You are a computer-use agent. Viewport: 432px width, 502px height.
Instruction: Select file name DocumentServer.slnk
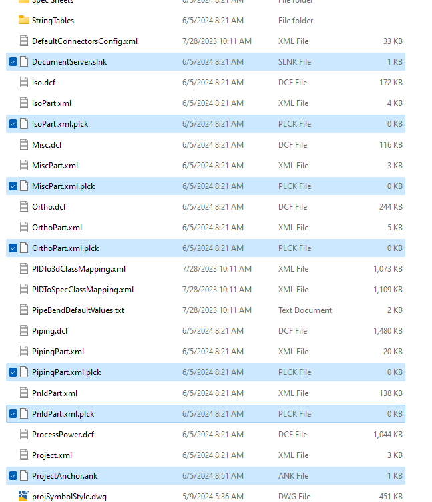pyautogui.click(x=69, y=62)
